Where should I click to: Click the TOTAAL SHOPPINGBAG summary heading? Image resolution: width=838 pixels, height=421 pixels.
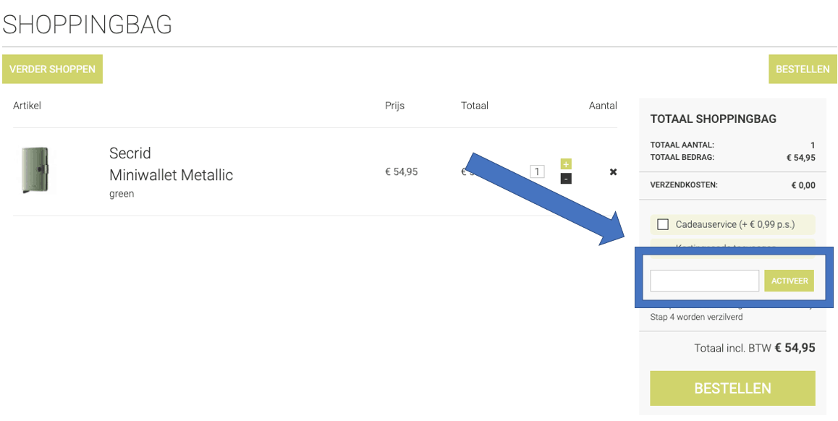(713, 119)
